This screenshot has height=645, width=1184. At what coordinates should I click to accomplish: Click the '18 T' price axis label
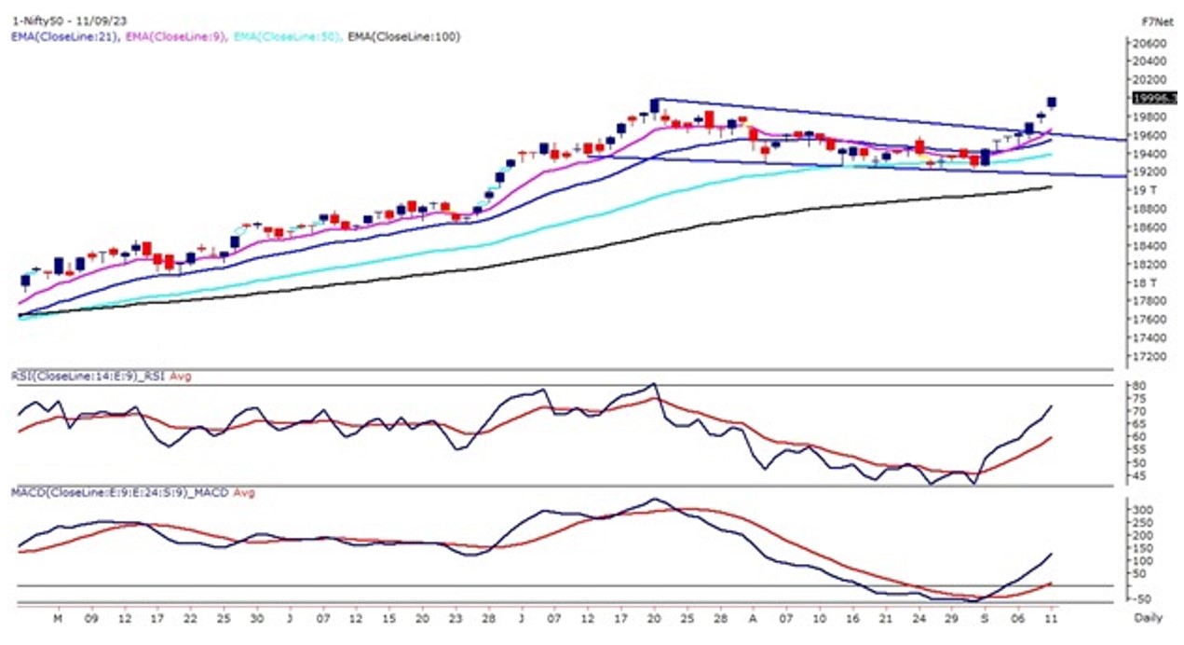[x=1145, y=283]
